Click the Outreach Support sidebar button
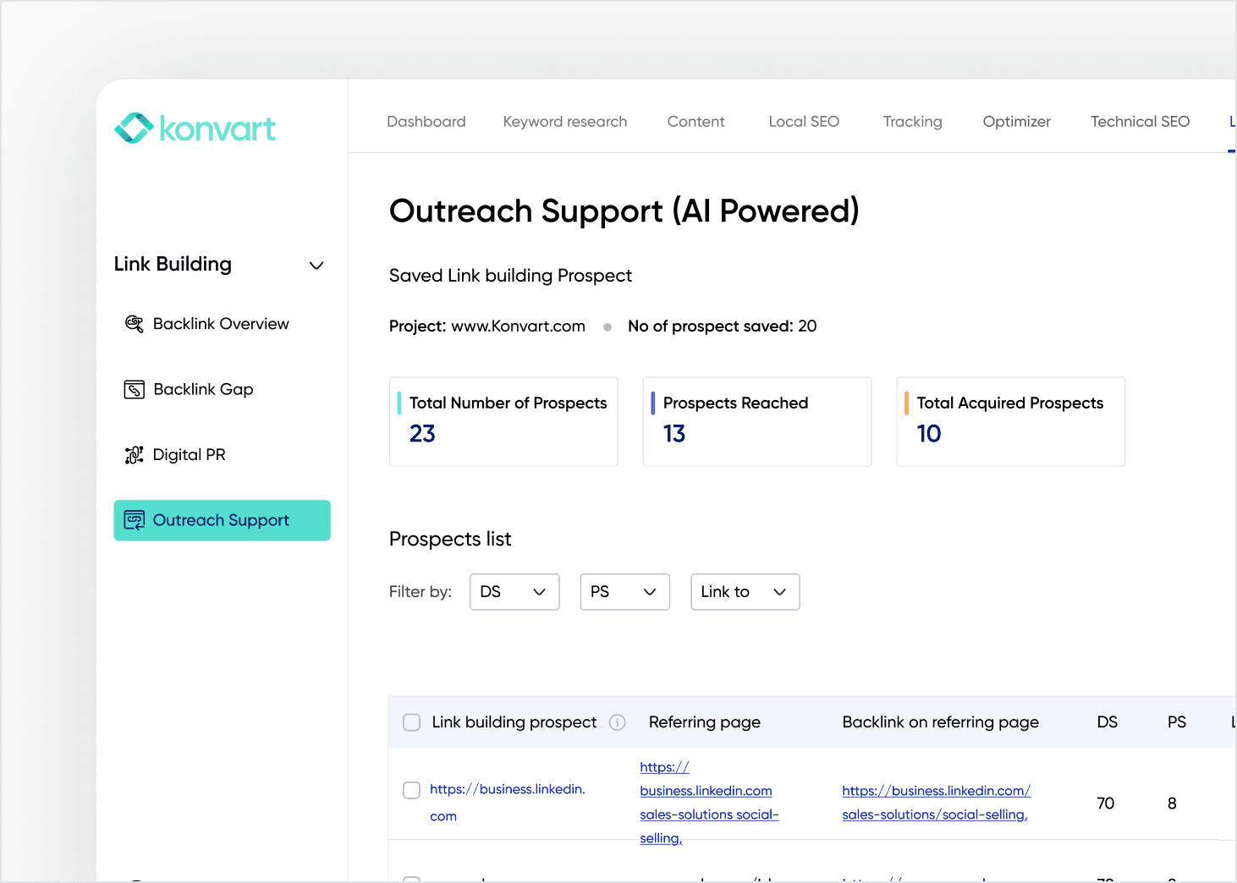Image resolution: width=1237 pixels, height=883 pixels. point(222,519)
